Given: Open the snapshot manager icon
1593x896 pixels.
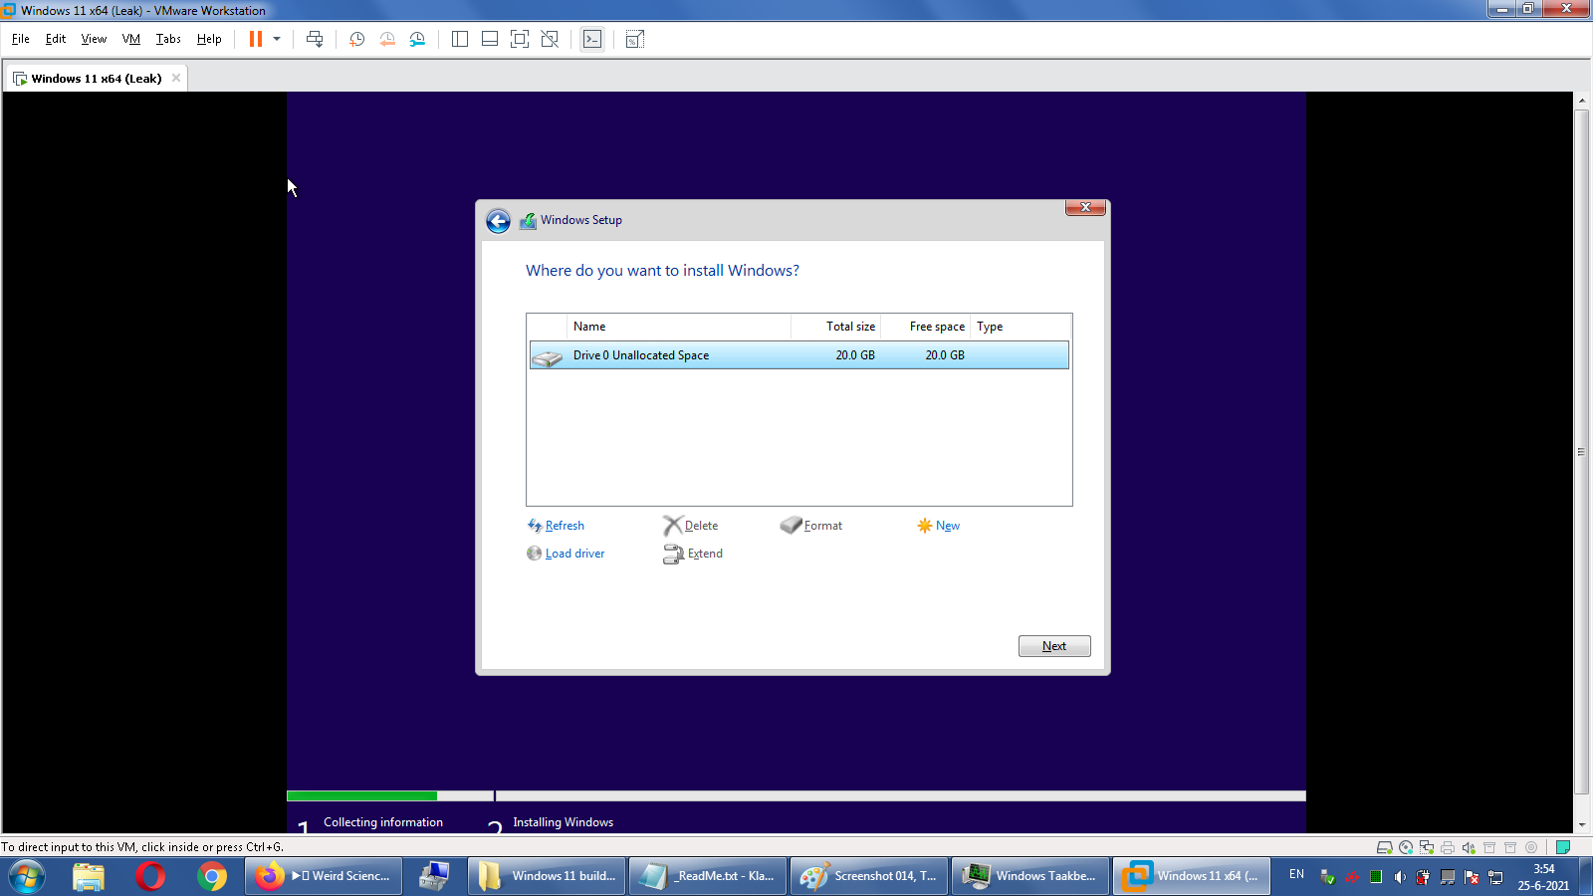Looking at the screenshot, I should coord(417,39).
